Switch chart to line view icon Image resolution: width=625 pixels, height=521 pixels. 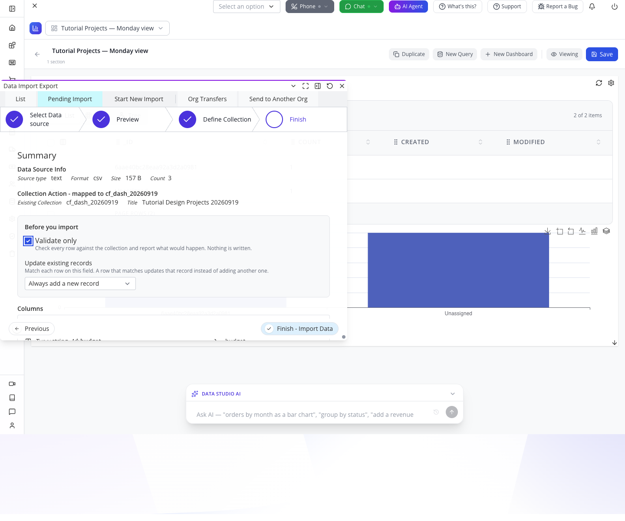tap(582, 231)
